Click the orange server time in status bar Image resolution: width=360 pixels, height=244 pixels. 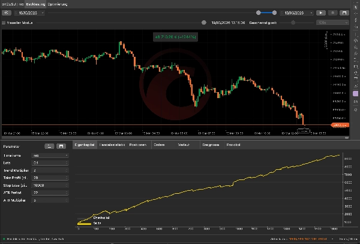pos(308,239)
